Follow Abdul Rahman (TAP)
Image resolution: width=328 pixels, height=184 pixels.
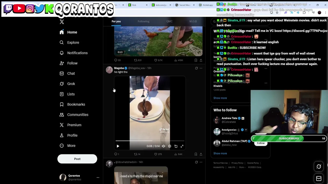click(261, 143)
